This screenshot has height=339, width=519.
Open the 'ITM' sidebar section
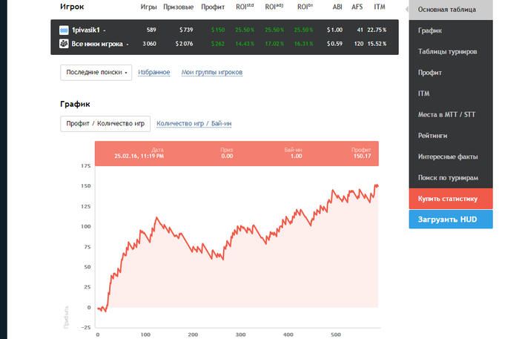[x=424, y=94]
